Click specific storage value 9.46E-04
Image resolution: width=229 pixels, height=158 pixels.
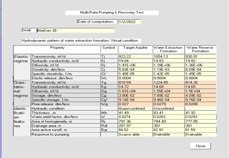168,100
